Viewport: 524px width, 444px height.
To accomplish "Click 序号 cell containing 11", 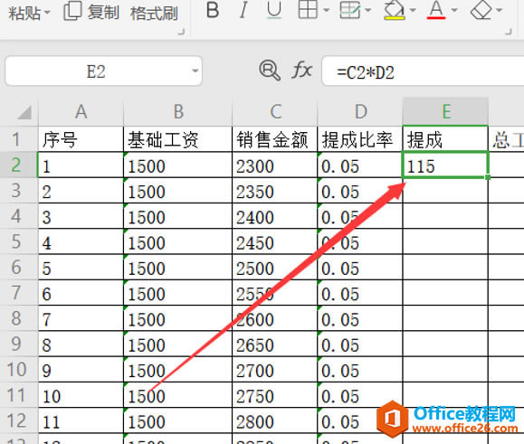I will (81, 420).
